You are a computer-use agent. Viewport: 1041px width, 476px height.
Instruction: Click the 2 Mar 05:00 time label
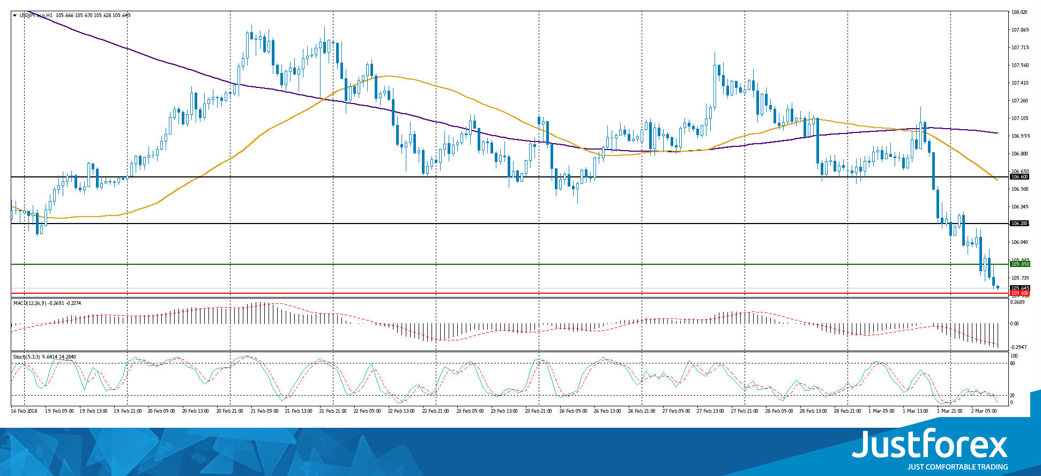point(984,411)
